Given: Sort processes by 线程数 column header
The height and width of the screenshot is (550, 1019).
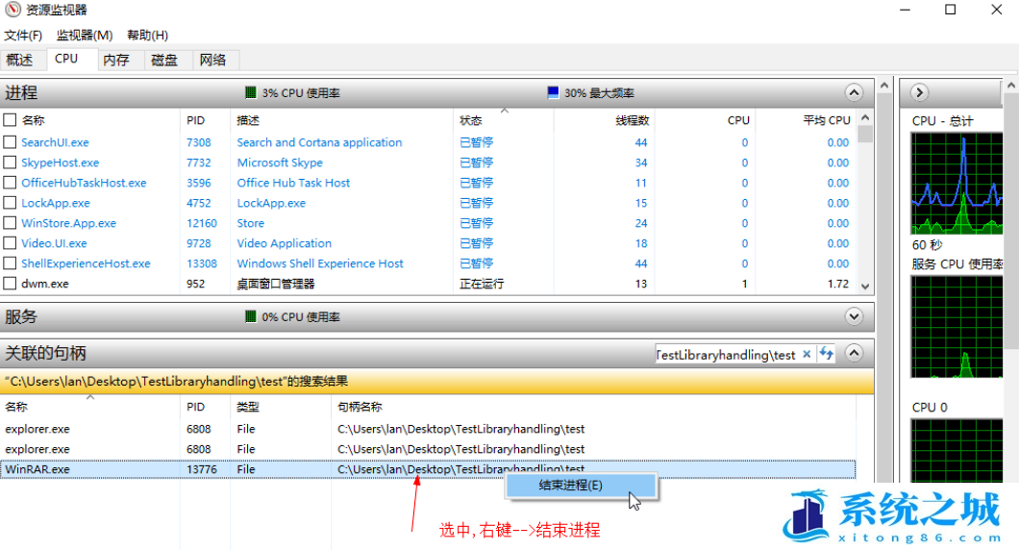Looking at the screenshot, I should pos(633,120).
